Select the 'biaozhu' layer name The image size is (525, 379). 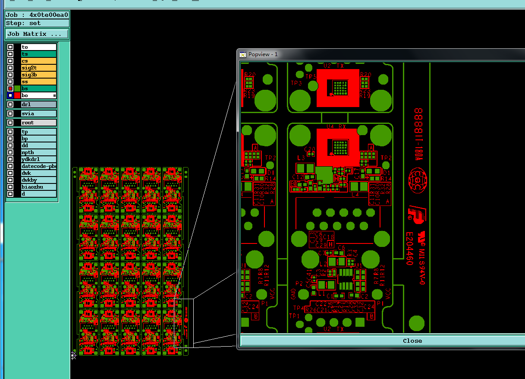tap(39, 187)
